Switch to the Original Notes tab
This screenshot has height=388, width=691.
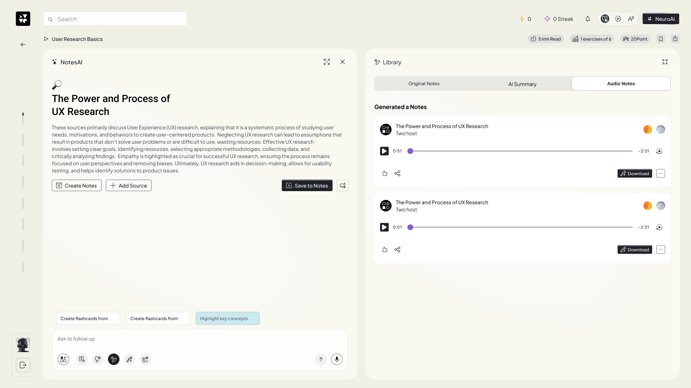click(x=424, y=84)
